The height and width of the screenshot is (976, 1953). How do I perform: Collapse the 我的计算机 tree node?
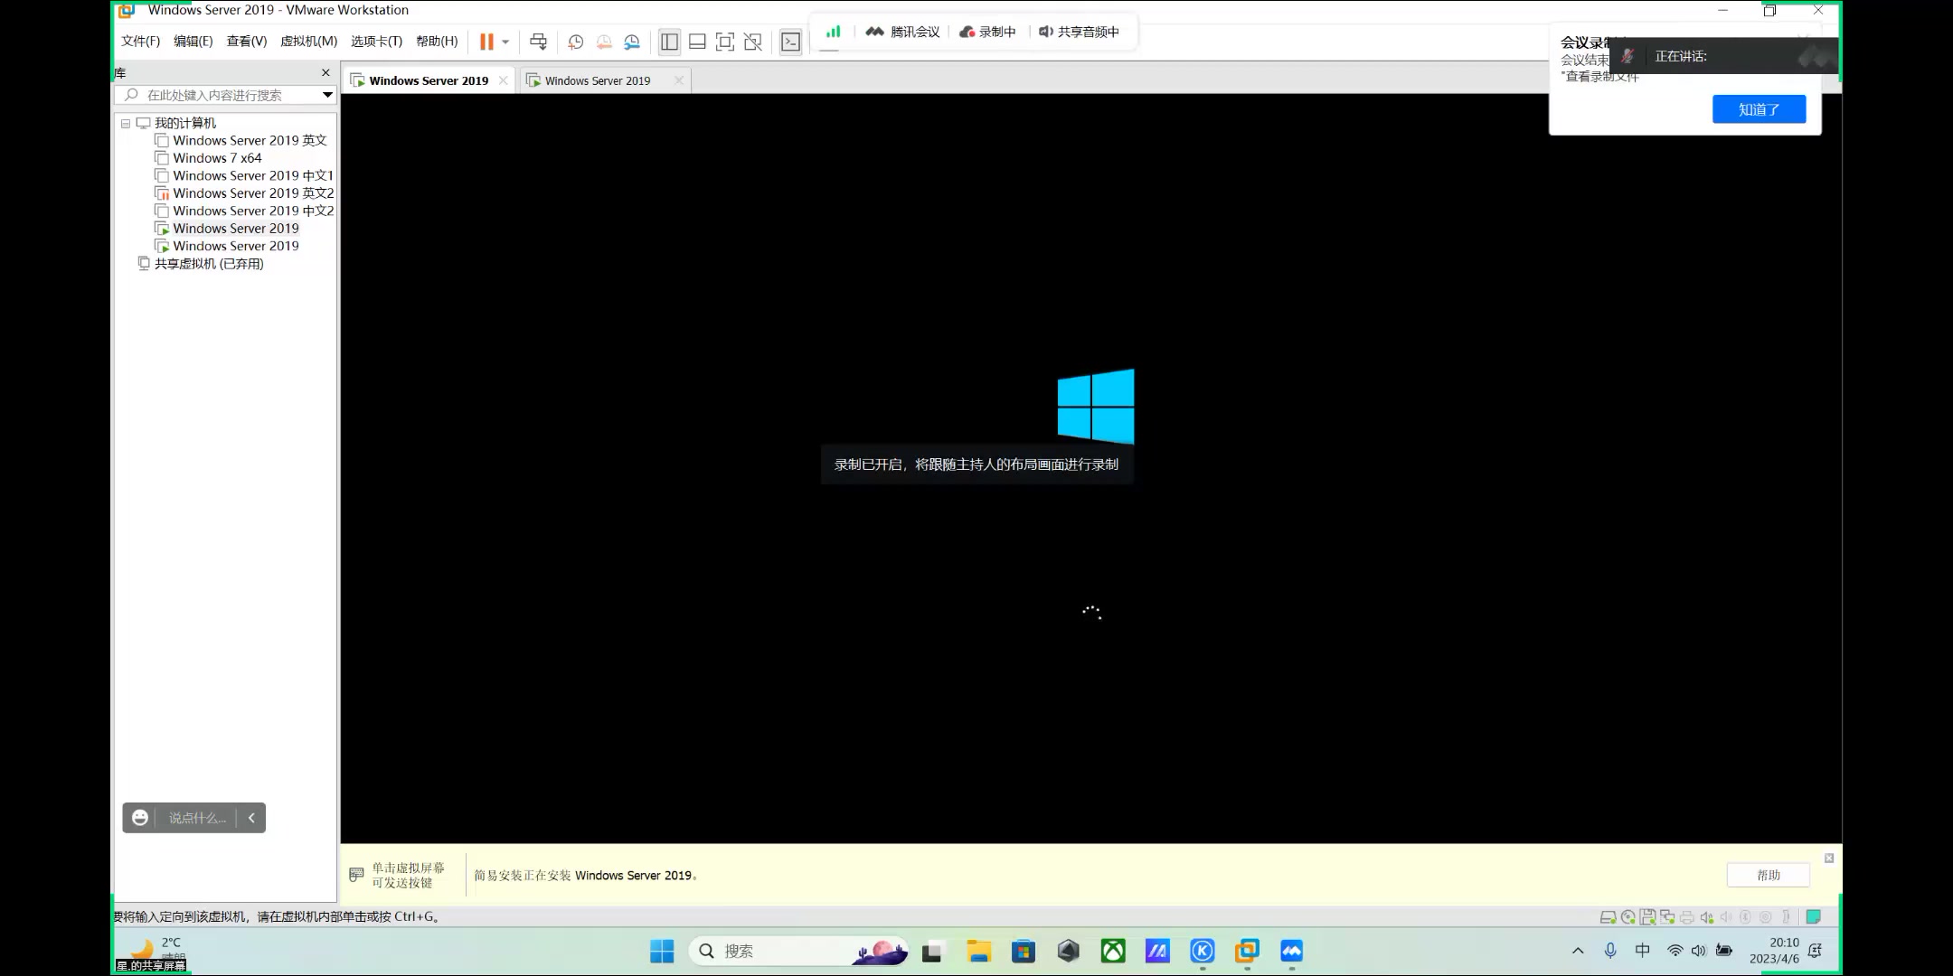(x=126, y=124)
